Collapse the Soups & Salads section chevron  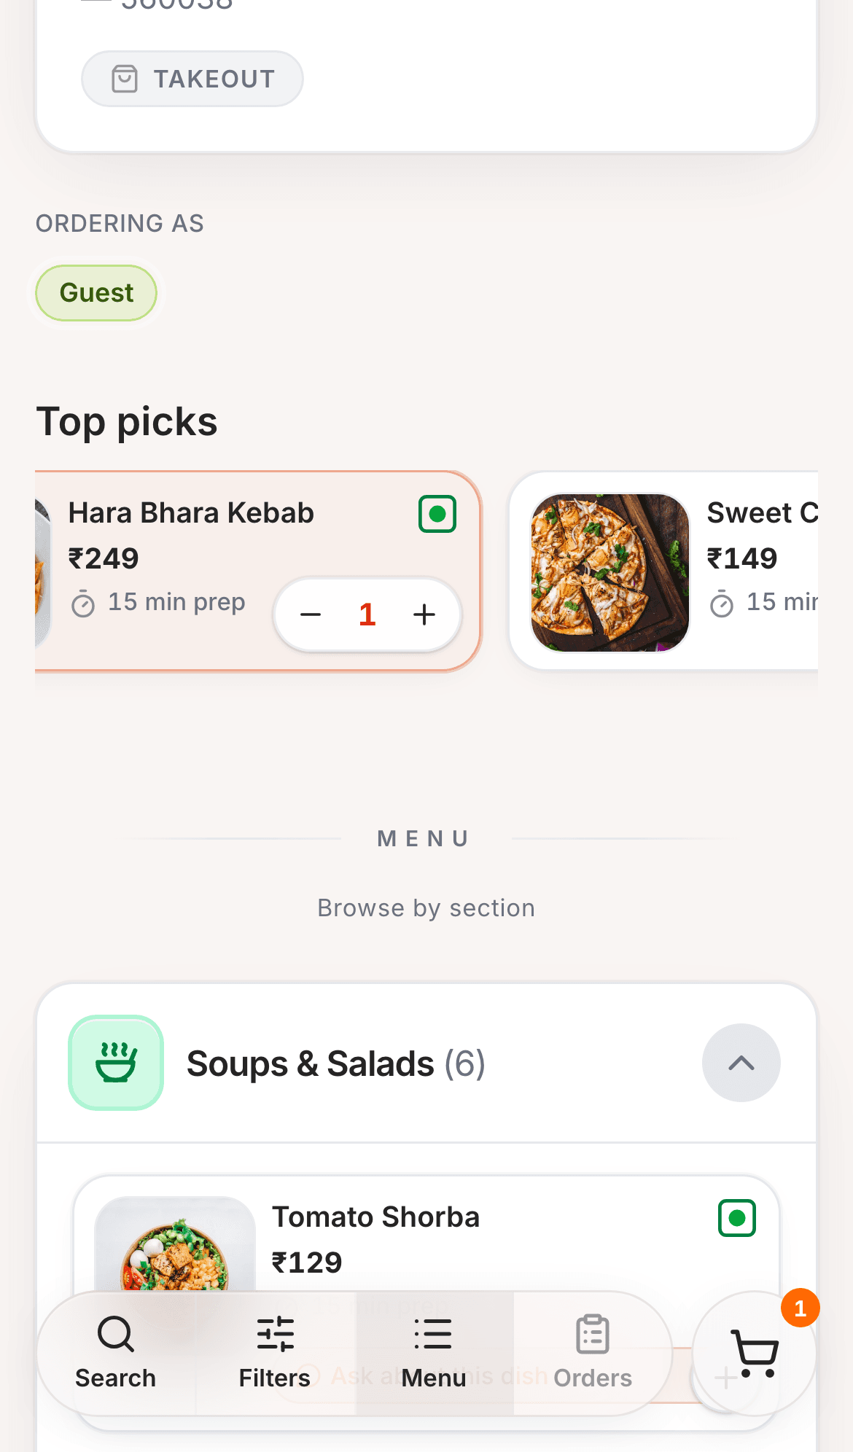(x=741, y=1063)
